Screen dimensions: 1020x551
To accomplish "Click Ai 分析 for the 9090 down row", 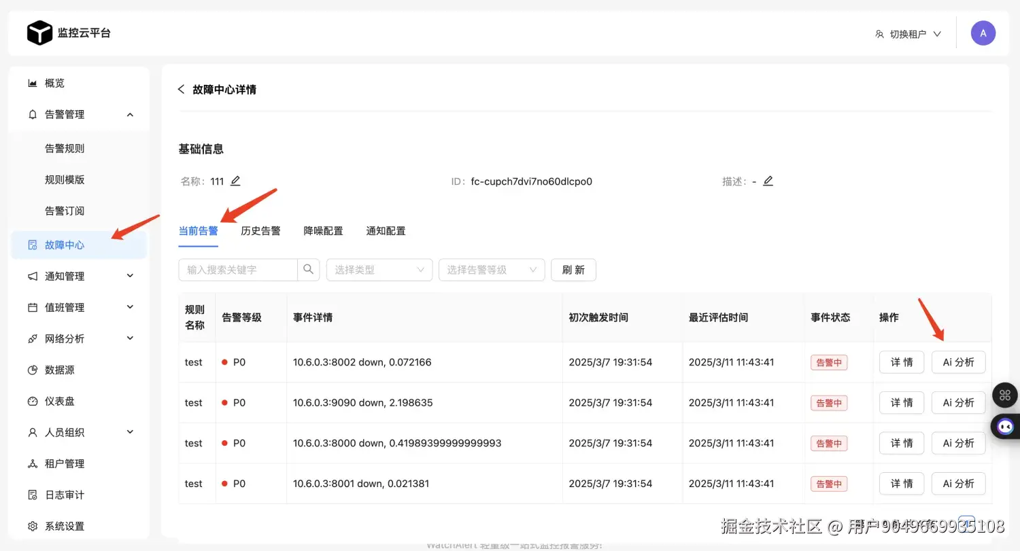I will pos(958,403).
